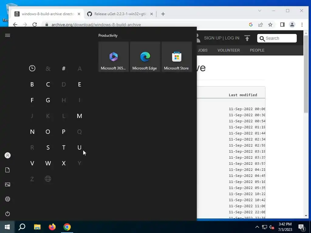Open Firefox from taskbar
This screenshot has width=311, height=233.
pyautogui.click(x=52, y=227)
